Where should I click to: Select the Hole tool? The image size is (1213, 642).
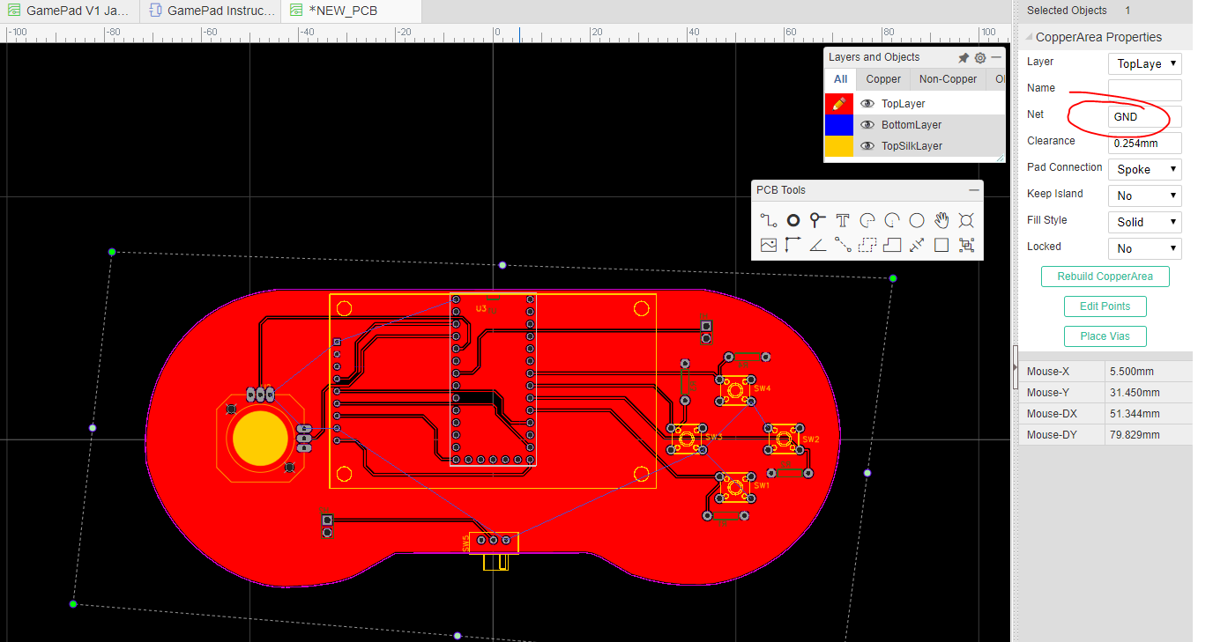tap(966, 220)
